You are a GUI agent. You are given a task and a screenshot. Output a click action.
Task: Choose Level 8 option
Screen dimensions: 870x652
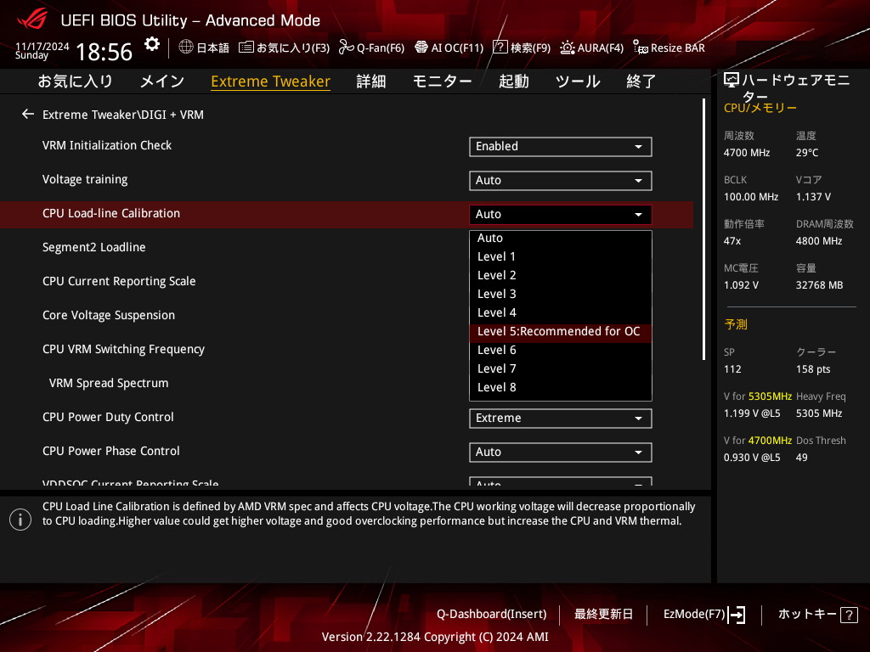(561, 387)
